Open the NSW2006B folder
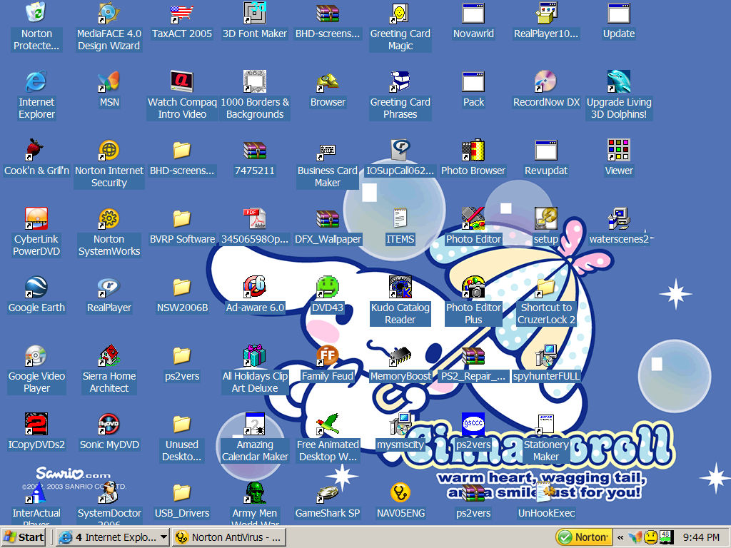731x548 pixels. click(182, 287)
